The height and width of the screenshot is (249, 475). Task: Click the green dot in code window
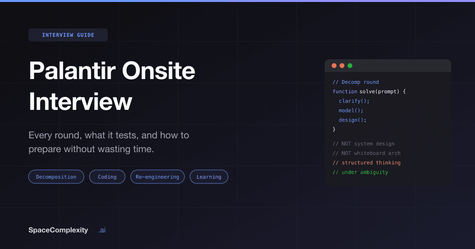click(x=350, y=66)
